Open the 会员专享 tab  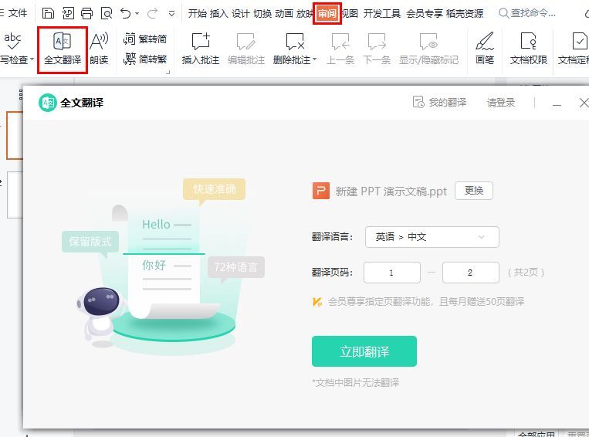pyautogui.click(x=425, y=14)
